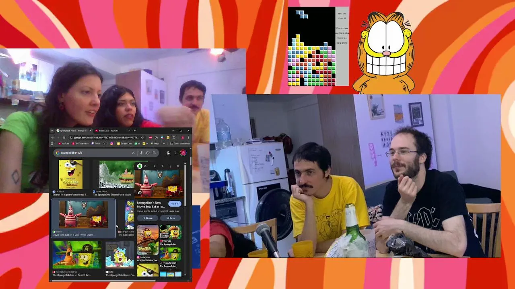The image size is (515, 289).
Task: Submit search with magnifying glass icon
Action: point(154,153)
